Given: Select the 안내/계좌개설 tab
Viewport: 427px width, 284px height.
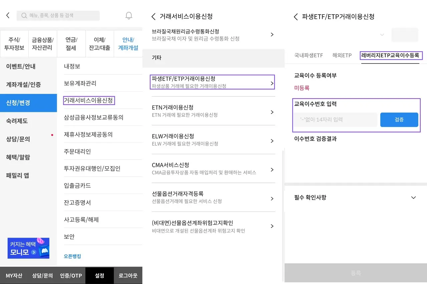Looking at the screenshot, I should pos(128,44).
